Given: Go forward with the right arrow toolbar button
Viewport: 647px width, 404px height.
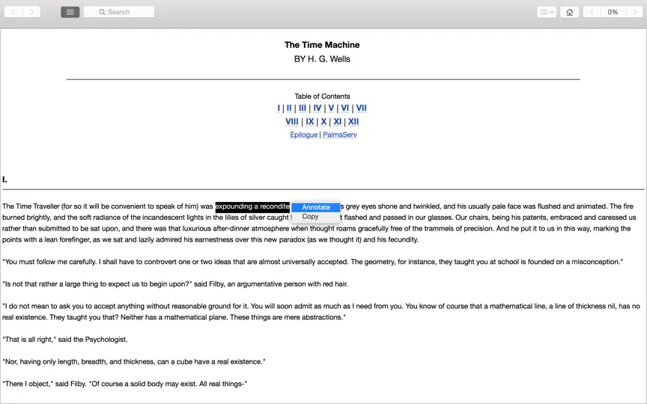Looking at the screenshot, I should (31, 12).
